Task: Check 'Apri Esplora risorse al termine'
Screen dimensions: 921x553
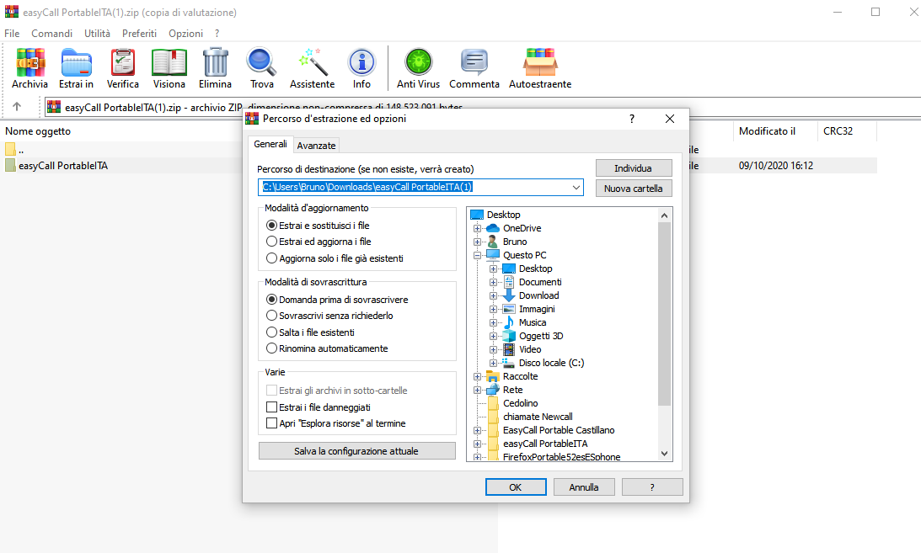Action: [x=271, y=423]
